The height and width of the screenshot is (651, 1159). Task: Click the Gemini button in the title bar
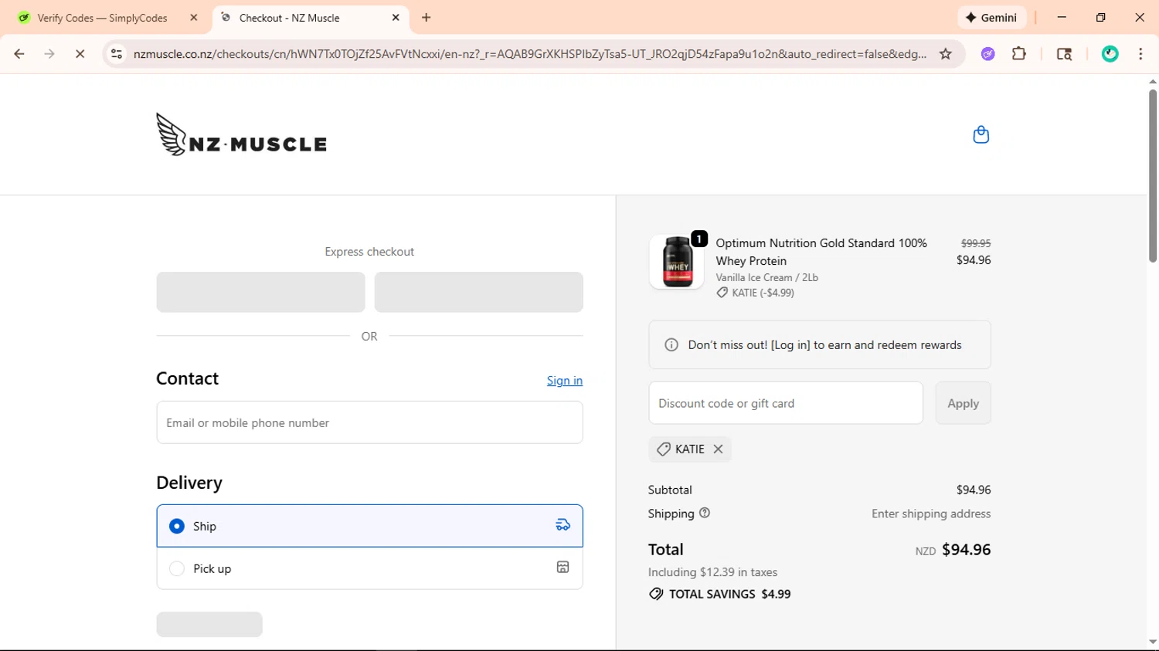(991, 17)
